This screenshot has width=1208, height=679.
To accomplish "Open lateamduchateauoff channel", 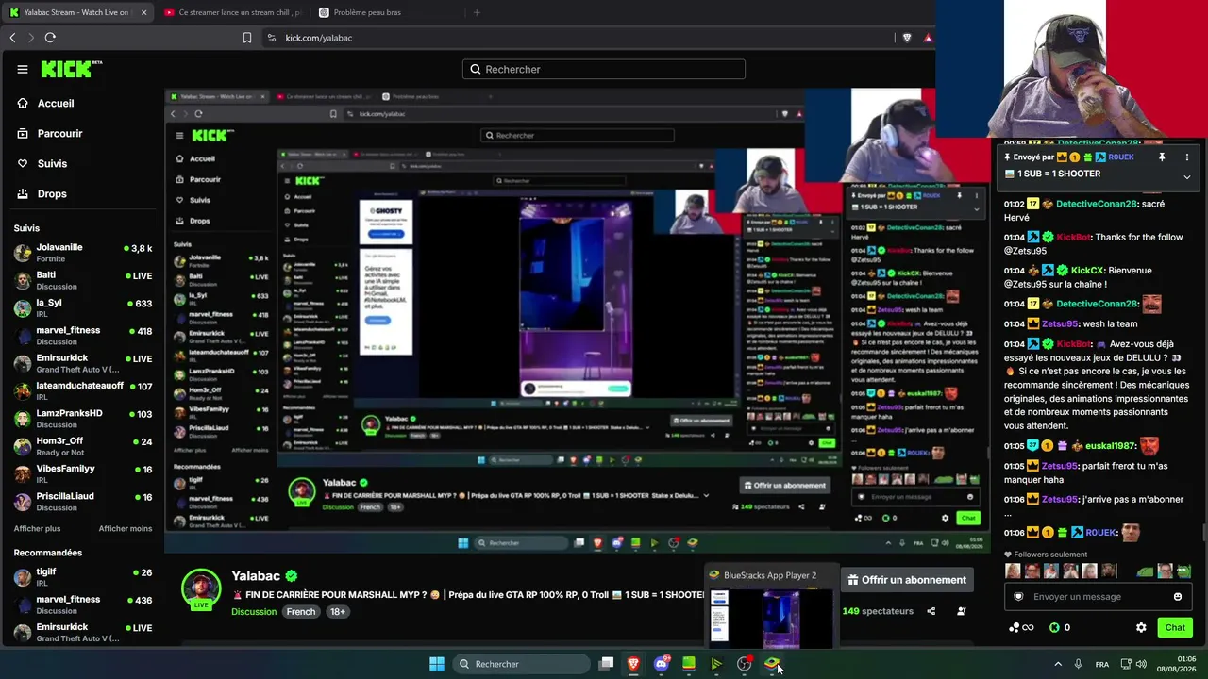I will tap(83, 391).
